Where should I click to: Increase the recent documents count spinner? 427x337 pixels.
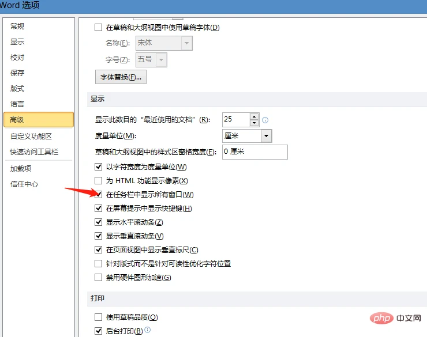254,117
